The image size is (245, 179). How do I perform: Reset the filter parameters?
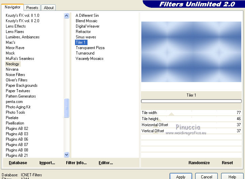(228, 163)
